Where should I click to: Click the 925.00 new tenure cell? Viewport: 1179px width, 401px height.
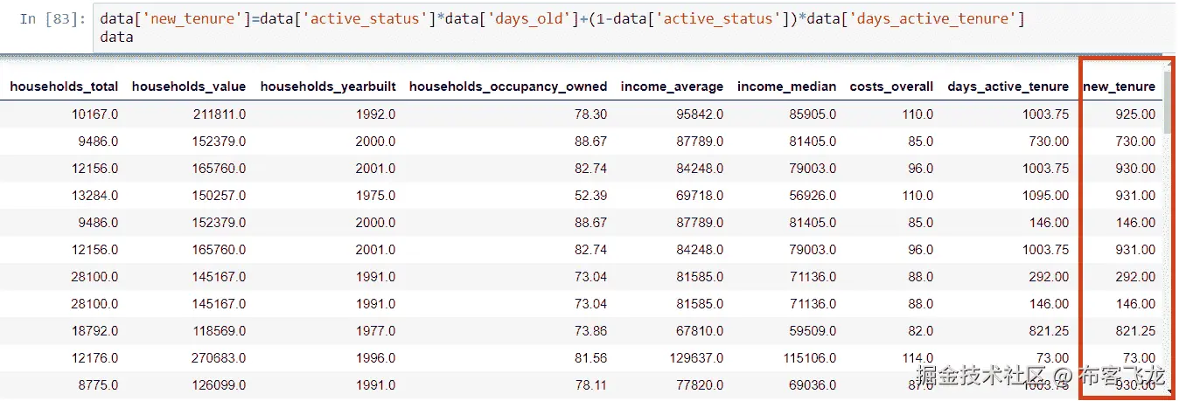(1135, 114)
